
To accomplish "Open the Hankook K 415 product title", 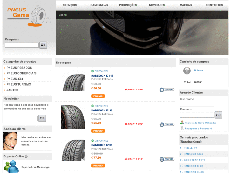I will click(102, 76).
